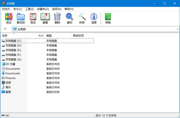The height and width of the screenshot is (118, 180).
Task: Open the View (查看) book icon
Action: click(45, 17)
